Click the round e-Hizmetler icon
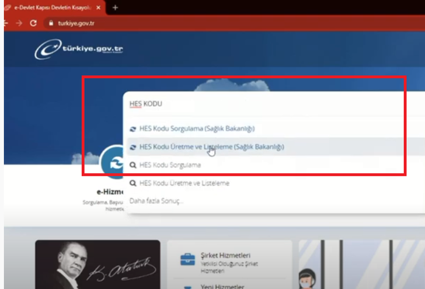 coord(112,162)
